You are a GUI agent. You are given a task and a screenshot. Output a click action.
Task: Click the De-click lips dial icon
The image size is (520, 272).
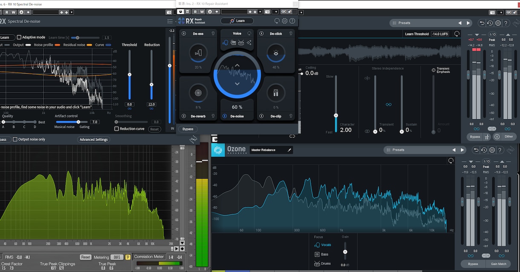276,53
